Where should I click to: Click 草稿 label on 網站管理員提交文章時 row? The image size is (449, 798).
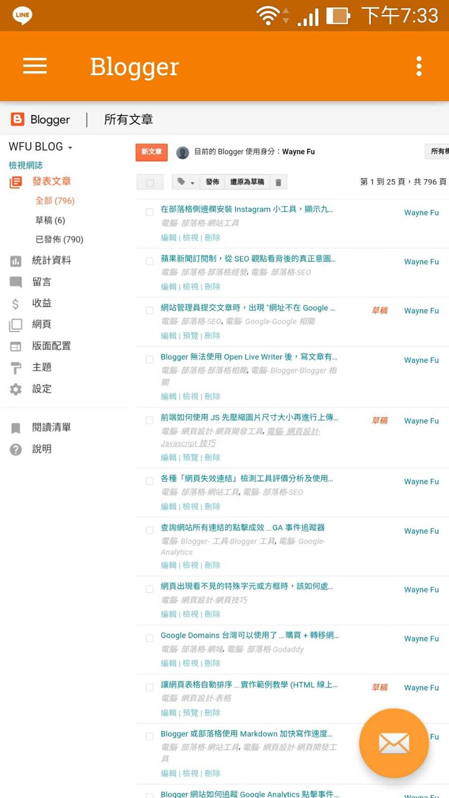pyautogui.click(x=380, y=311)
